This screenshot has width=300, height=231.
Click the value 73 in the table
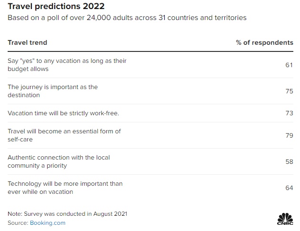coord(289,113)
